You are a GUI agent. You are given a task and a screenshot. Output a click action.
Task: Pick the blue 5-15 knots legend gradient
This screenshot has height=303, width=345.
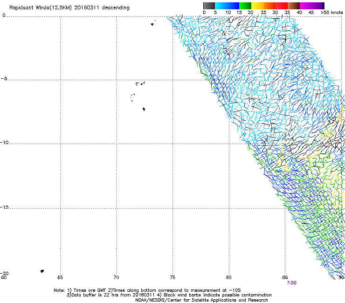[x=227, y=6]
